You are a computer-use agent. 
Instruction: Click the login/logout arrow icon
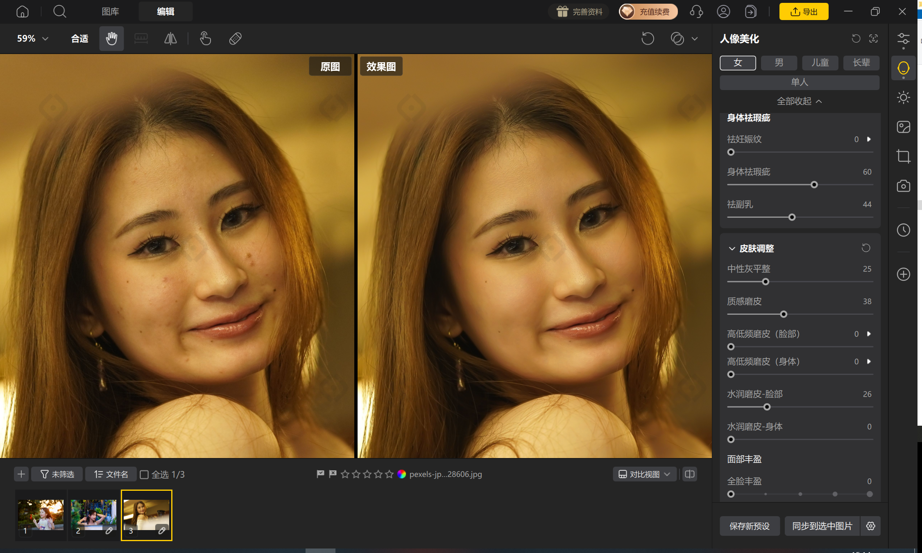[750, 11]
